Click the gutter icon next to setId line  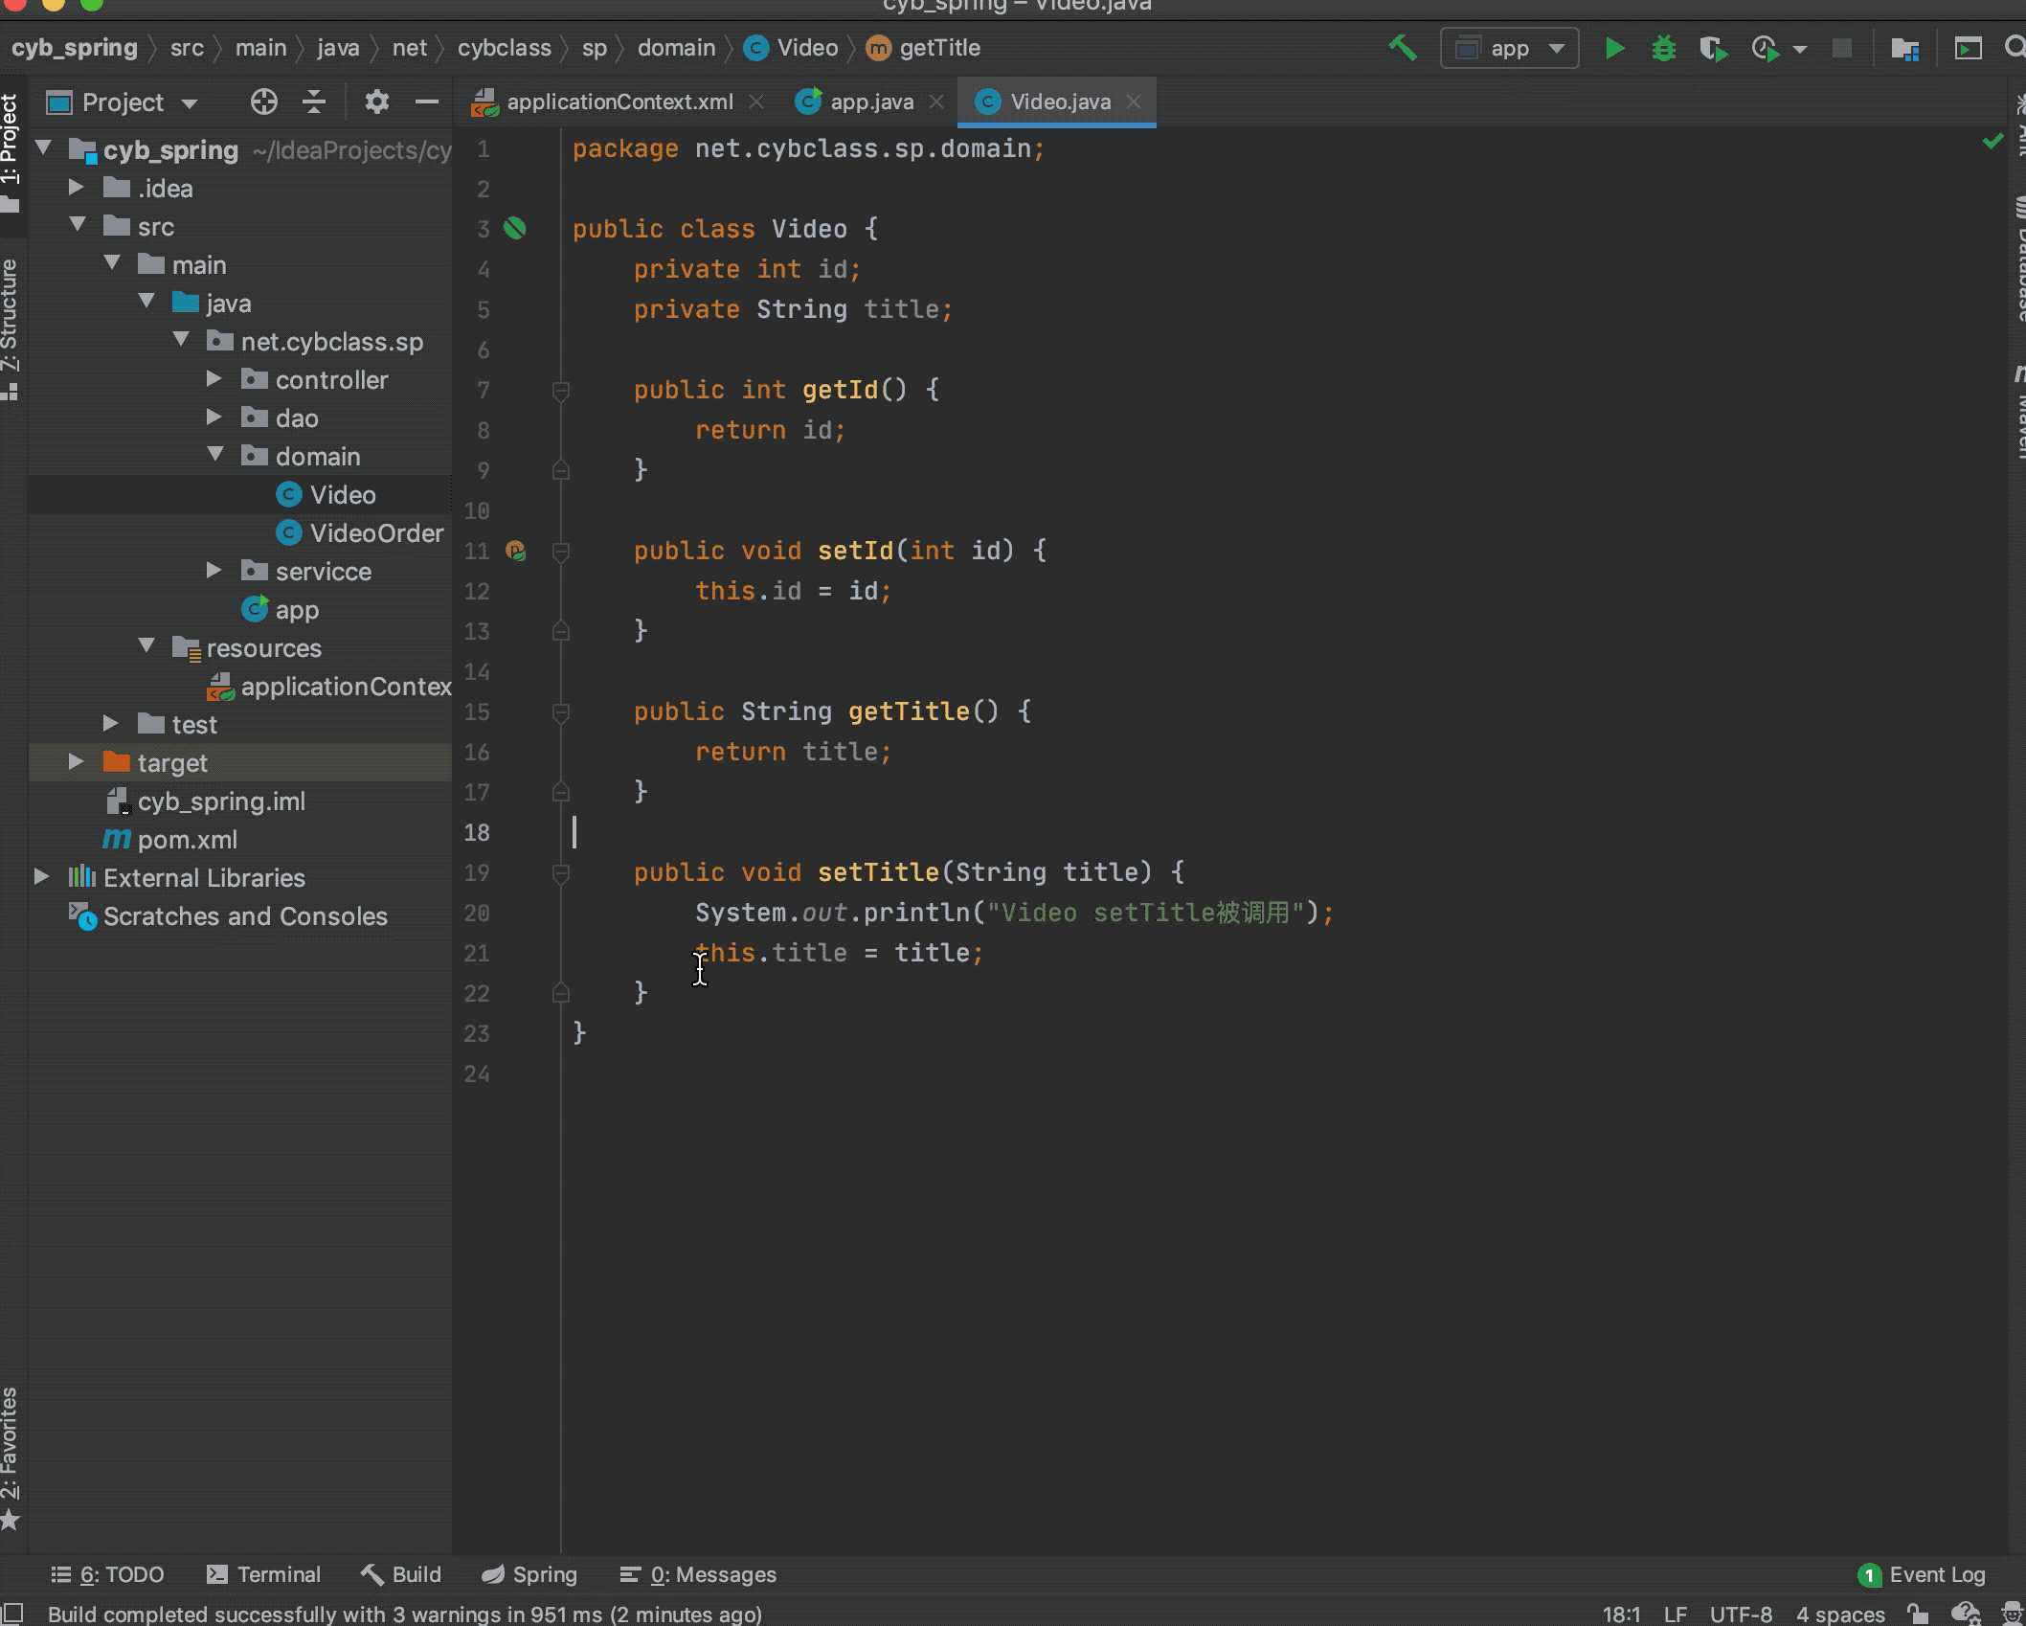(x=515, y=551)
